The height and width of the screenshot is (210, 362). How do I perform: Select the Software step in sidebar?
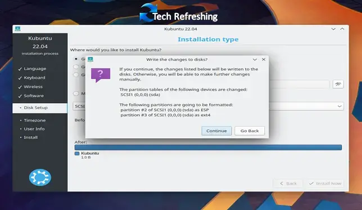34,96
